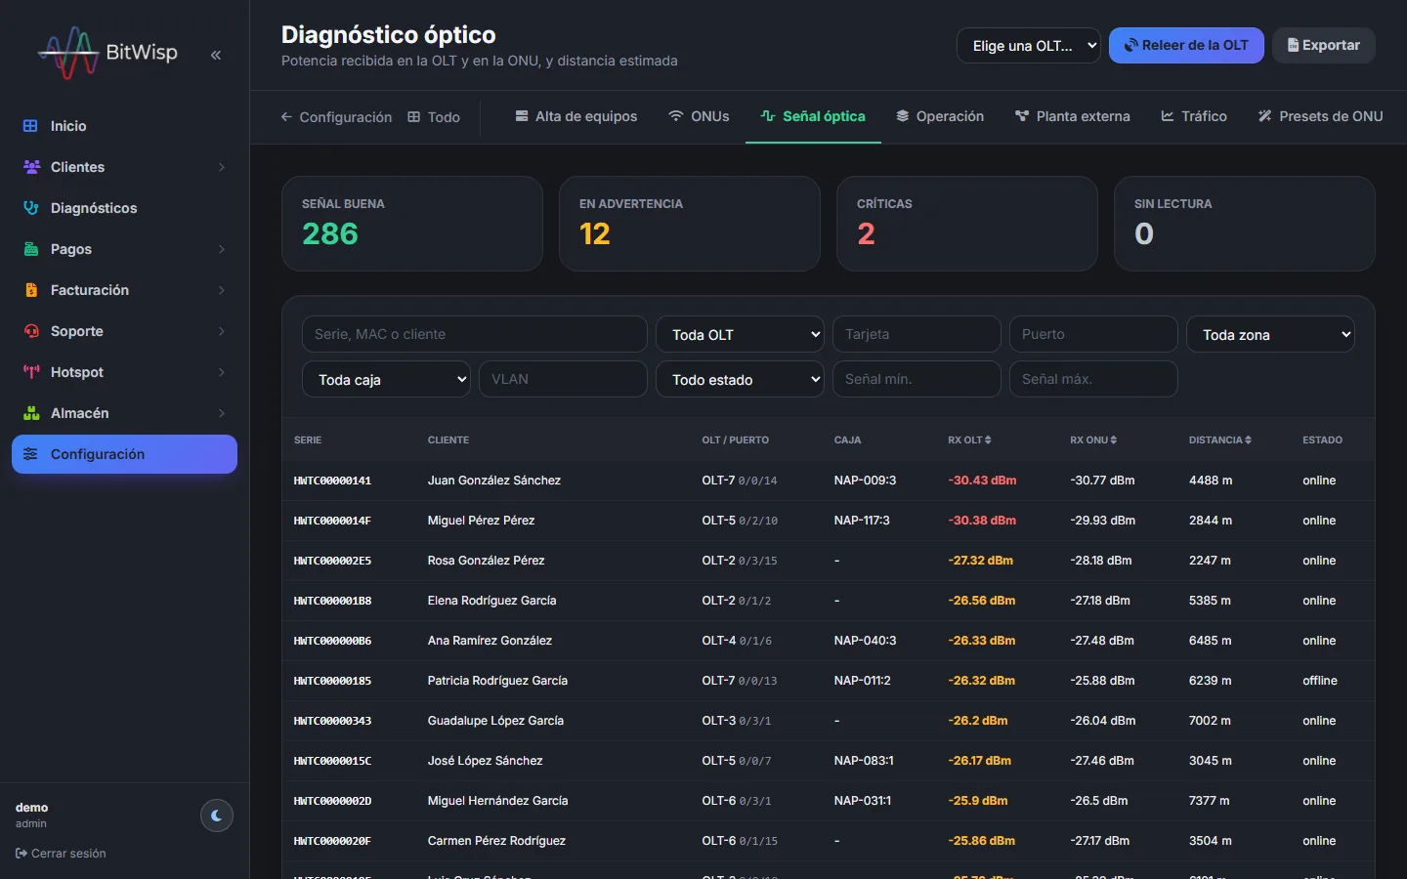The width and height of the screenshot is (1407, 879).
Task: Sort the table by the DISTANCIA column
Action: click(x=1219, y=440)
